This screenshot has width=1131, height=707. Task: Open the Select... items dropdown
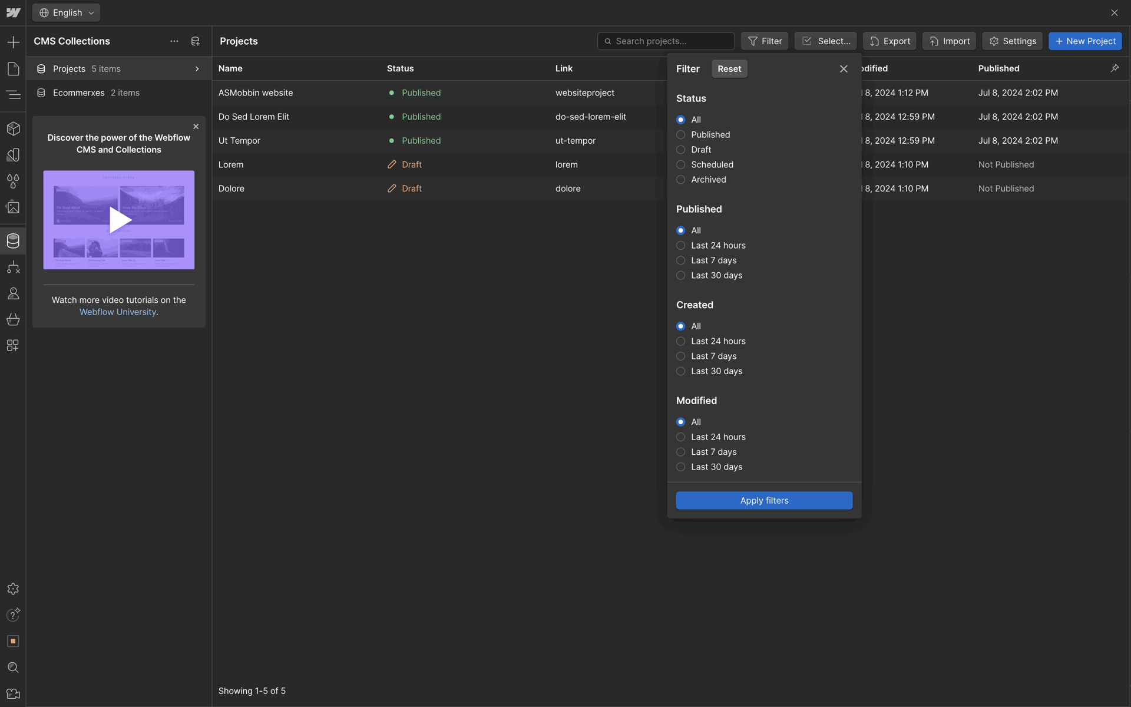(825, 41)
